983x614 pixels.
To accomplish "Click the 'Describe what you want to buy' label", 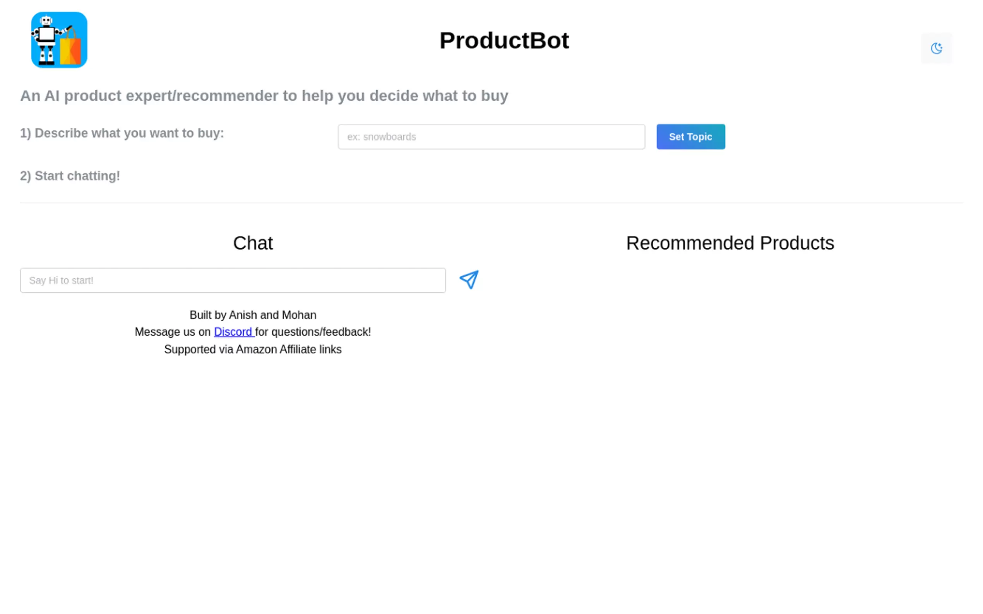I will 122,133.
